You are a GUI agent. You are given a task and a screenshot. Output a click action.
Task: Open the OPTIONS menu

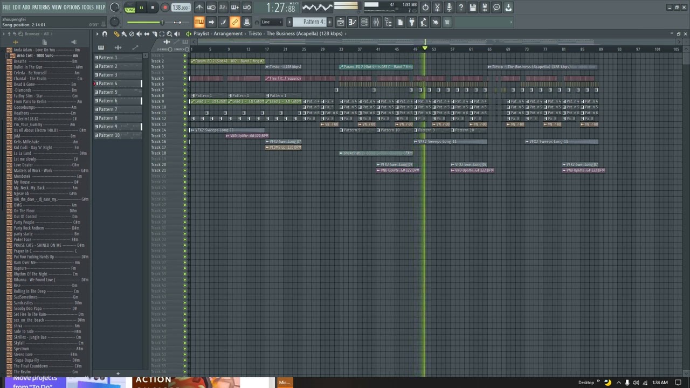[x=71, y=8]
